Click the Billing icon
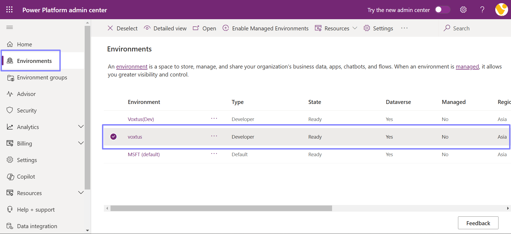Viewport: 511px width, 234px height. coord(10,143)
